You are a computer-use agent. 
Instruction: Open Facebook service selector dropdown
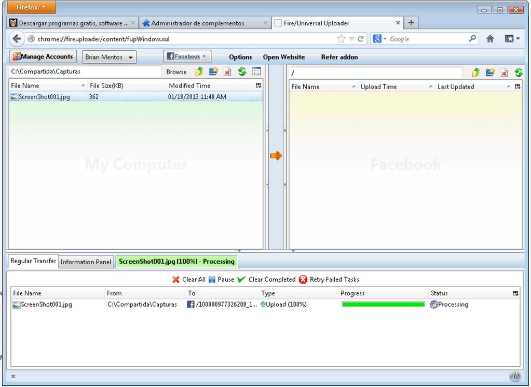(x=187, y=56)
